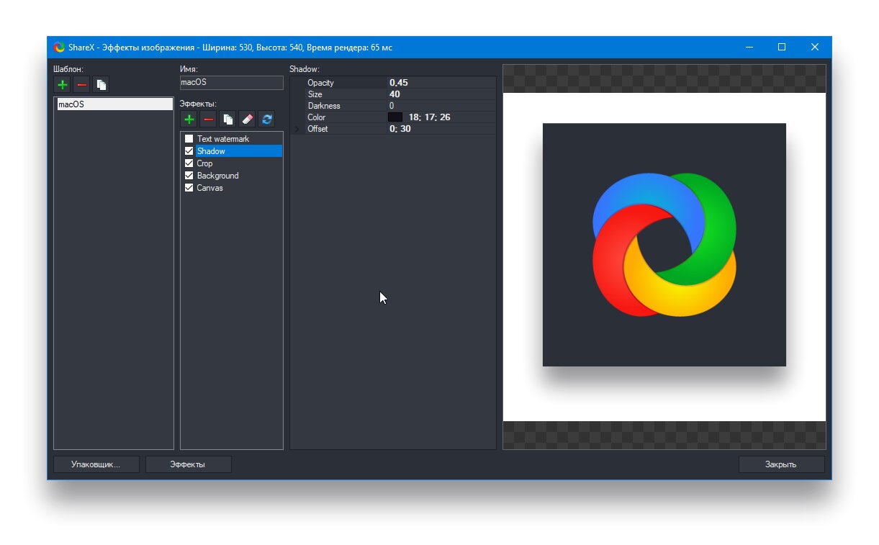Remove the template with the red minus under Шаблон
This screenshot has width=879, height=545.
tap(82, 85)
